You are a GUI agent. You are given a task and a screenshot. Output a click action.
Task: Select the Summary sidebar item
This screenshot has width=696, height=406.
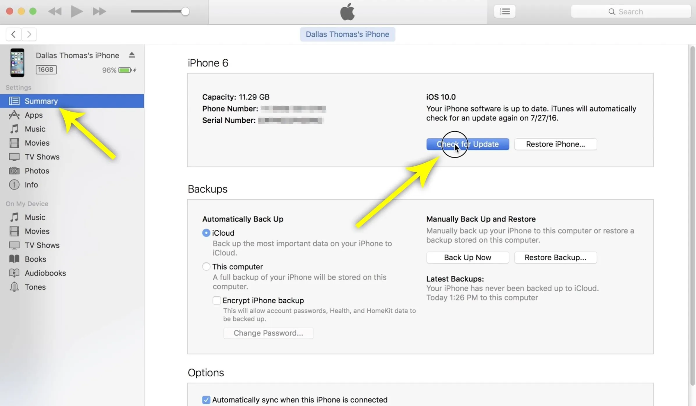coord(72,101)
